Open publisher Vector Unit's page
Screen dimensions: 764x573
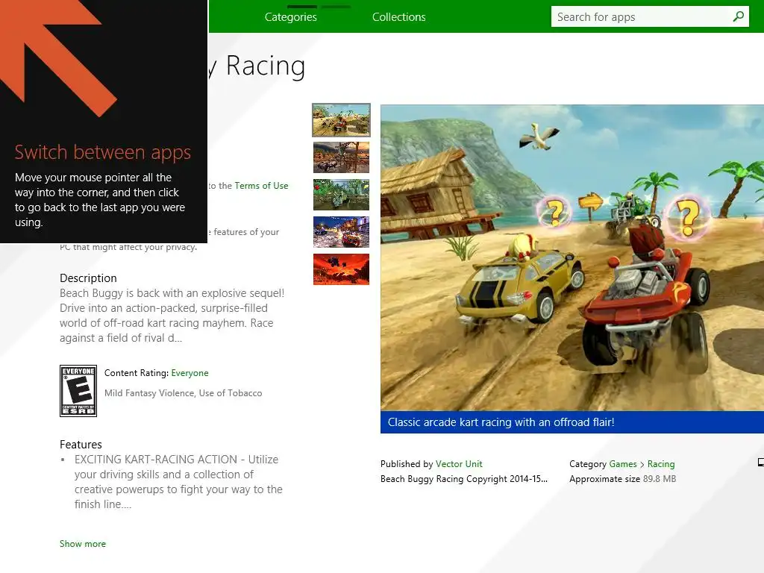[459, 464]
